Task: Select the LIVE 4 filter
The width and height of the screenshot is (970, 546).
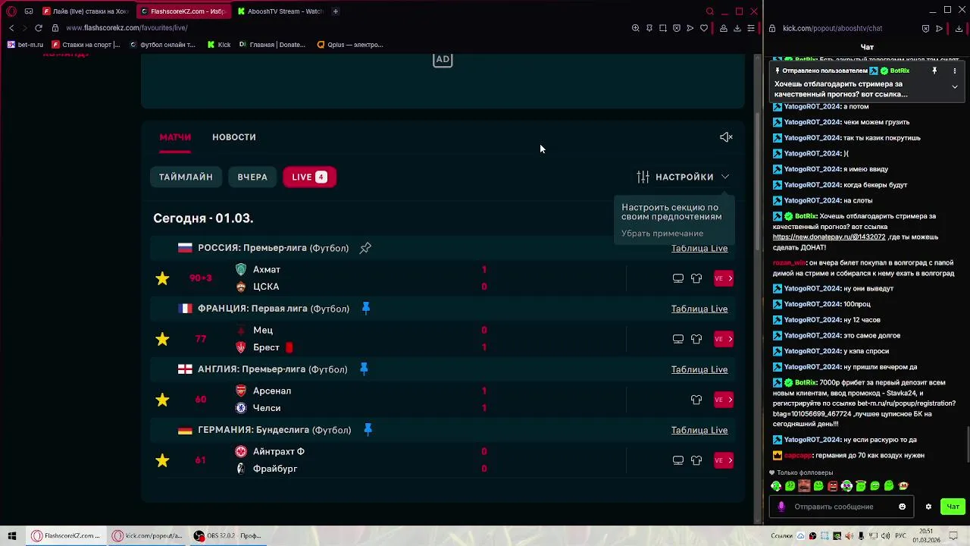Action: [309, 177]
